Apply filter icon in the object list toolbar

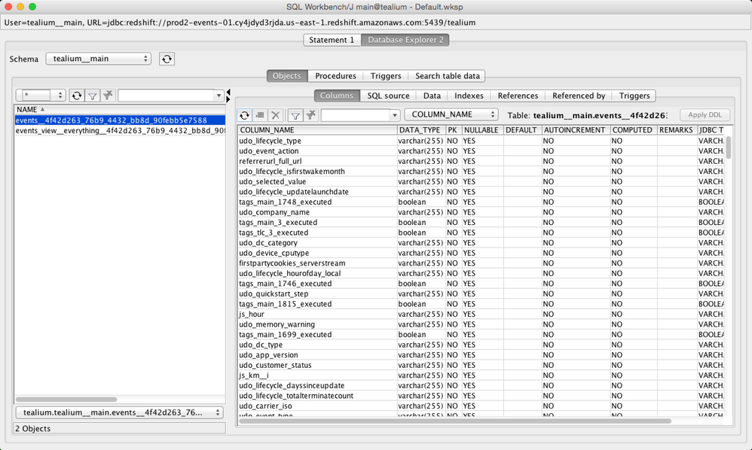tap(92, 96)
